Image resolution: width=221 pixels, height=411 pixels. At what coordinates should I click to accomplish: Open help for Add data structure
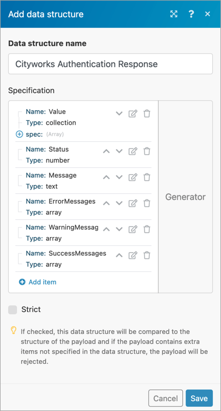pos(191,14)
